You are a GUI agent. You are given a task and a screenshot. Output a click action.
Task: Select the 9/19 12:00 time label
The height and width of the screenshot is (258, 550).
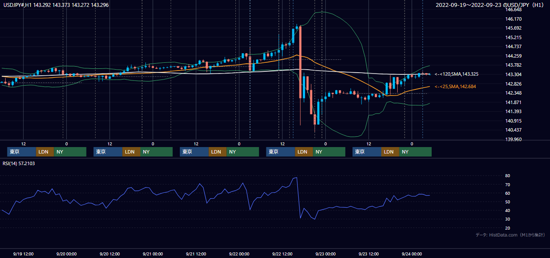(24, 254)
